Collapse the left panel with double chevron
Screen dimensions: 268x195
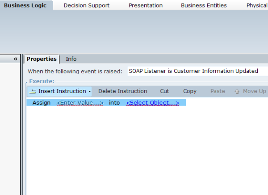click(16, 59)
